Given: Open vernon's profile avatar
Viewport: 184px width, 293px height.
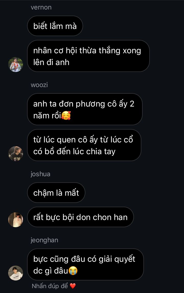Looking at the screenshot, I should coord(16,65).
